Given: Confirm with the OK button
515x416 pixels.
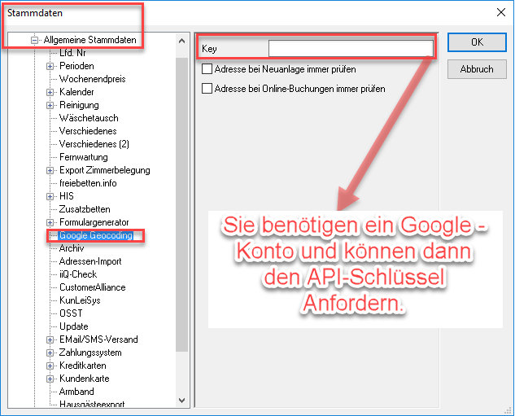Looking at the screenshot, I should (477, 42).
